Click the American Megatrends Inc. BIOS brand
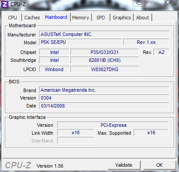The height and width of the screenshot is (172, 179). click(x=104, y=90)
